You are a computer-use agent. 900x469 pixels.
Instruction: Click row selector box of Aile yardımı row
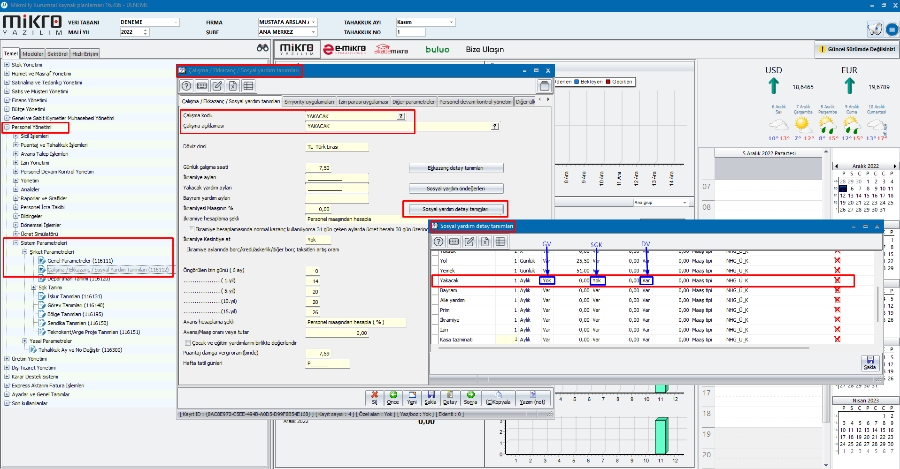435,300
